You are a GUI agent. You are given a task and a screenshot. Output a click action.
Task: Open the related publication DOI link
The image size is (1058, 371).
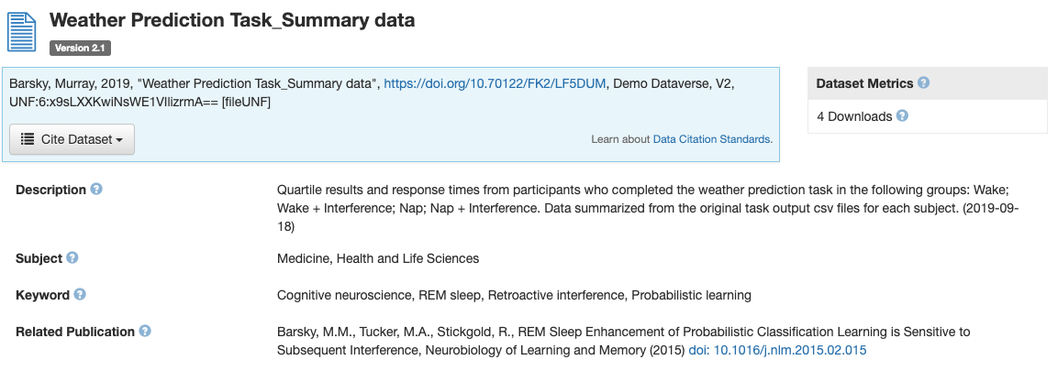point(777,350)
